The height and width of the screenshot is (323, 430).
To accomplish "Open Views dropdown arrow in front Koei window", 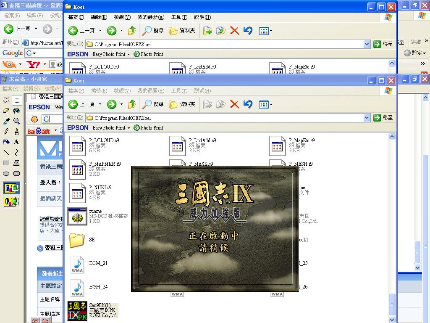I will click(x=271, y=104).
